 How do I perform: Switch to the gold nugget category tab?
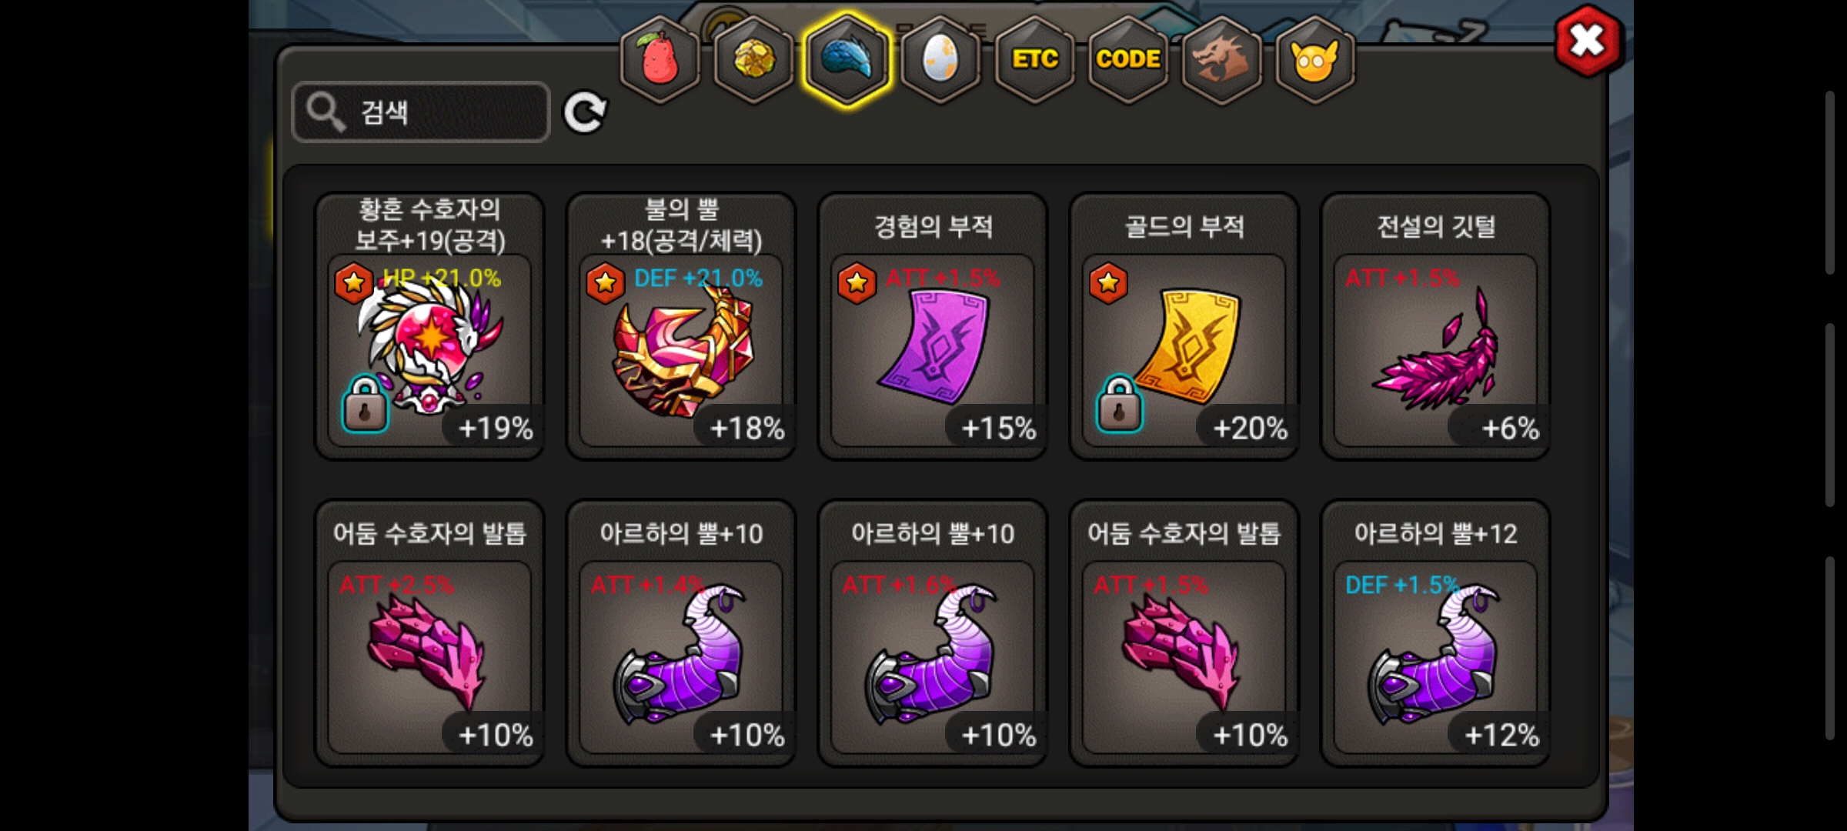click(753, 59)
